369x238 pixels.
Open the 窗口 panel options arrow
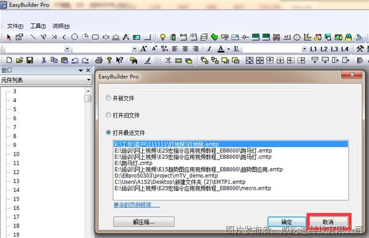pos(81,70)
